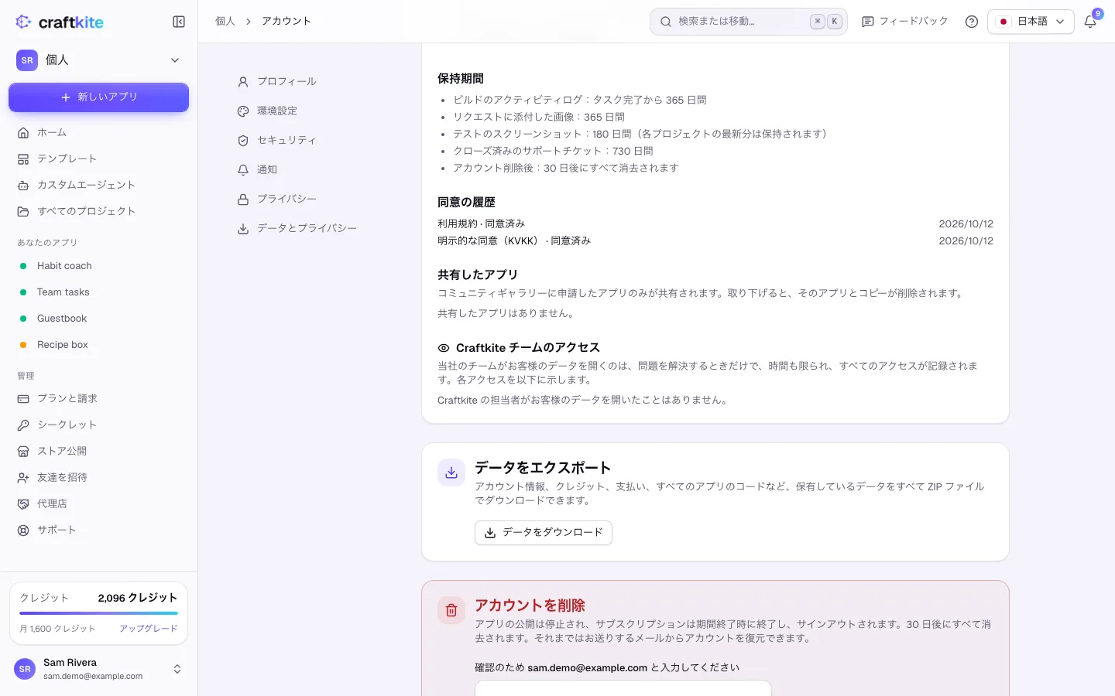Click the craftkite logo
Image resolution: width=1115 pixels, height=696 pixels.
tap(60, 22)
